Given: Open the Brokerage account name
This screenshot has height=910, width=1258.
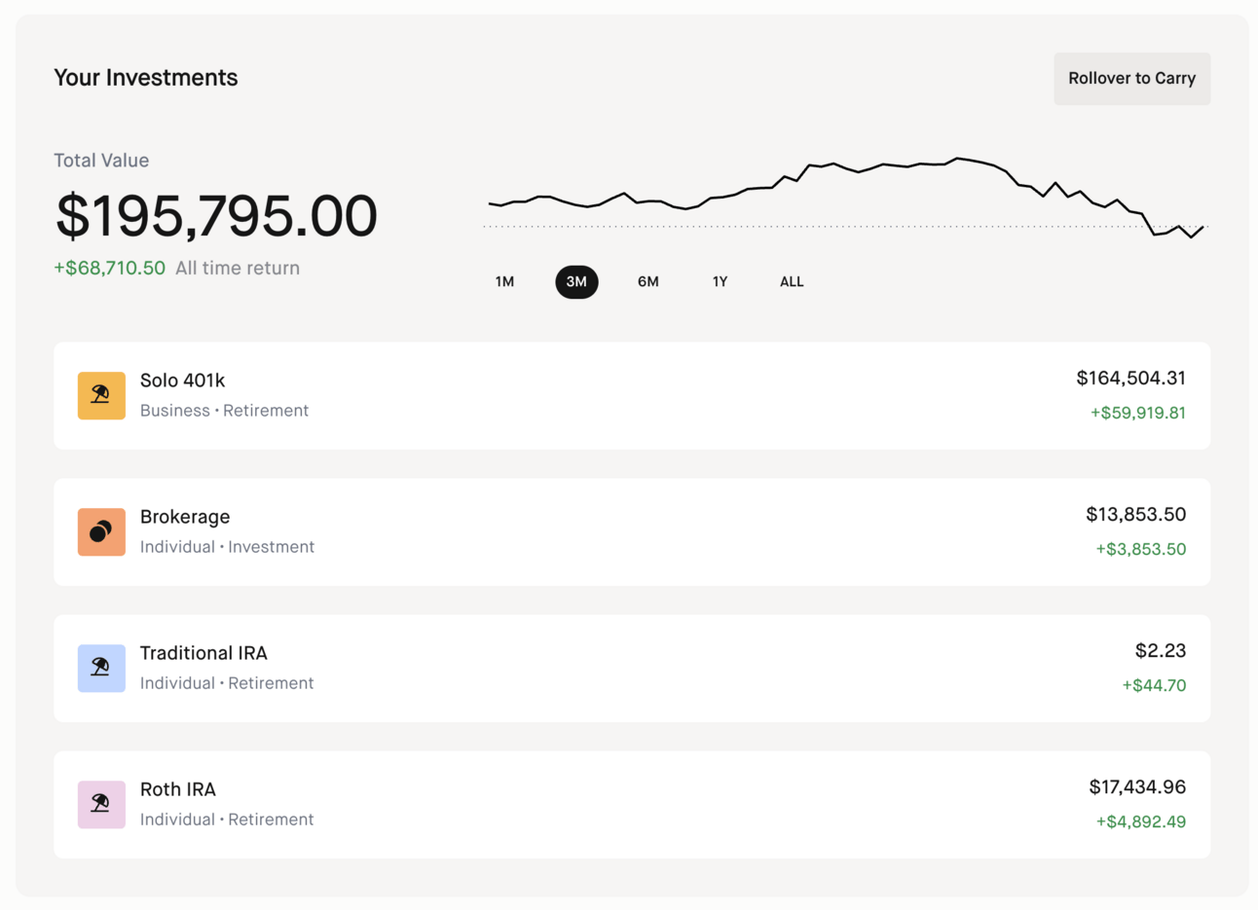Looking at the screenshot, I should click(185, 517).
